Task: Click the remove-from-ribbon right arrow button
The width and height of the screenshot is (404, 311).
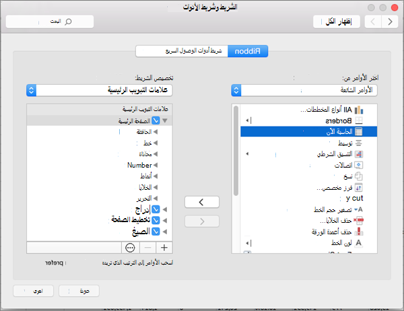Action: click(x=202, y=221)
